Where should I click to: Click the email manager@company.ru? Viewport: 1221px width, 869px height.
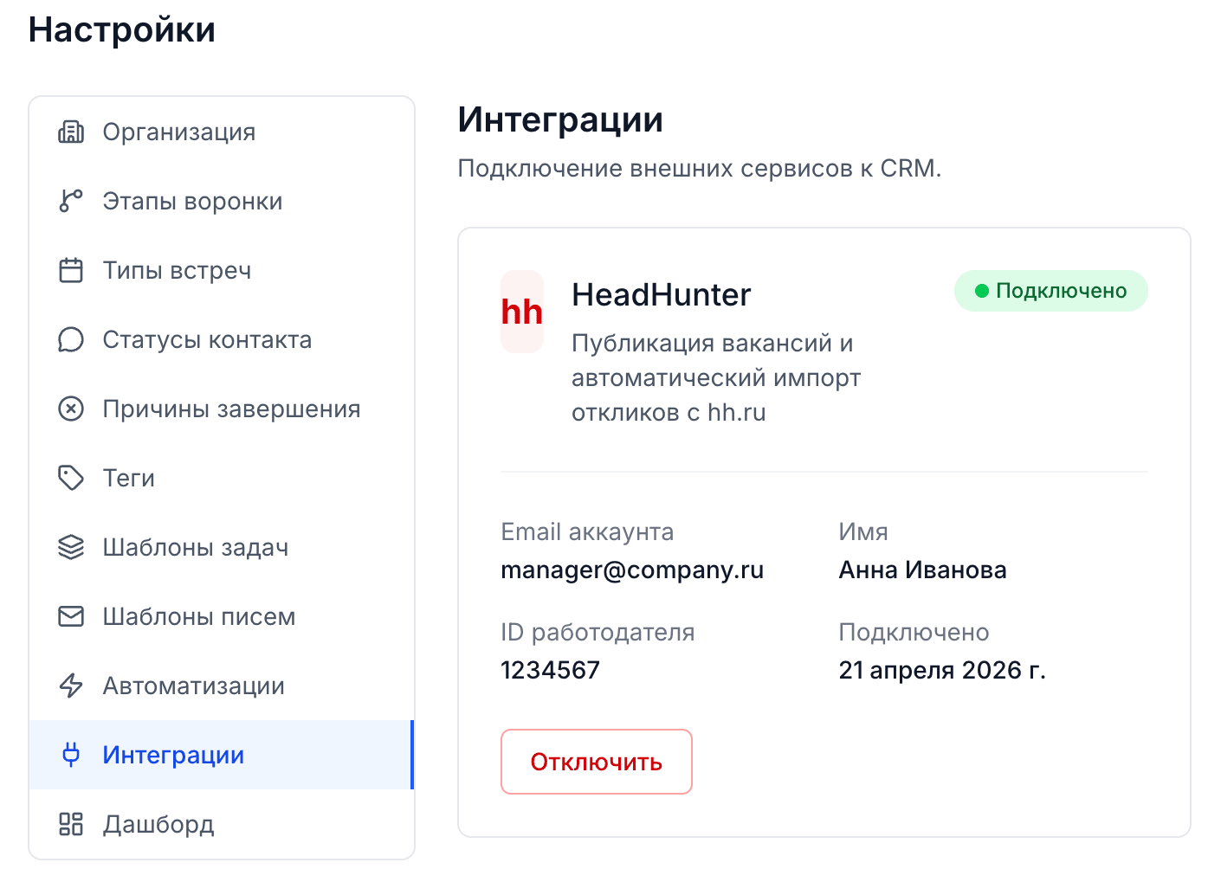tap(632, 570)
